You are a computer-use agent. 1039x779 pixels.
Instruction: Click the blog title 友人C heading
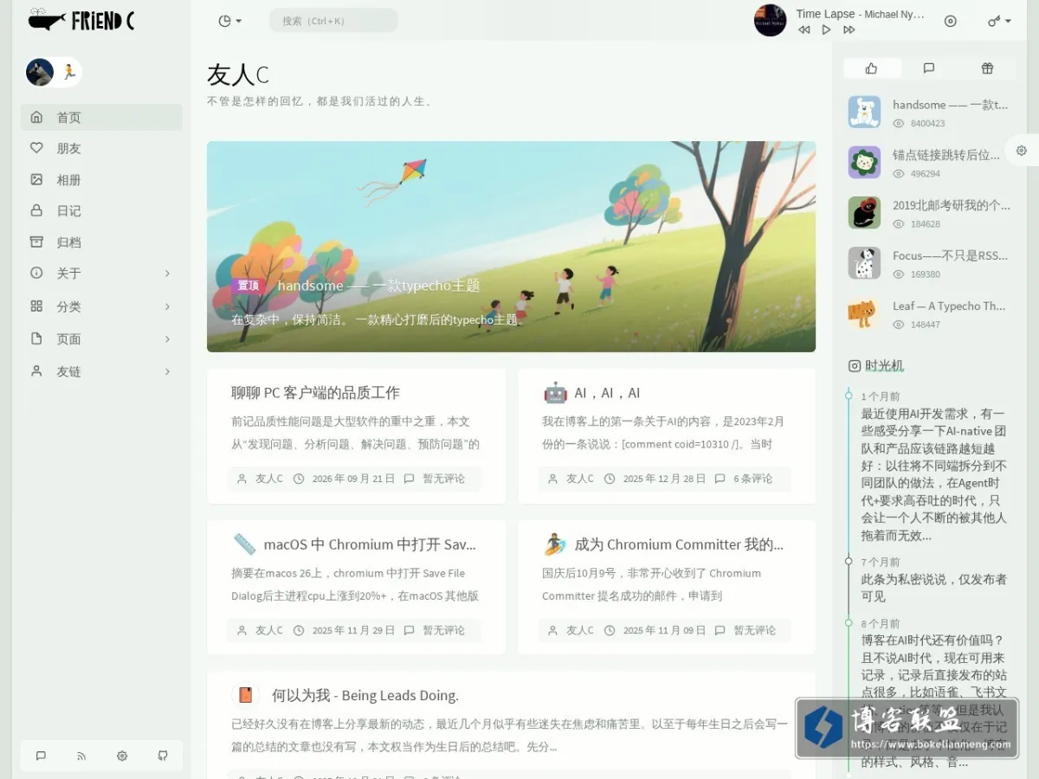click(238, 75)
